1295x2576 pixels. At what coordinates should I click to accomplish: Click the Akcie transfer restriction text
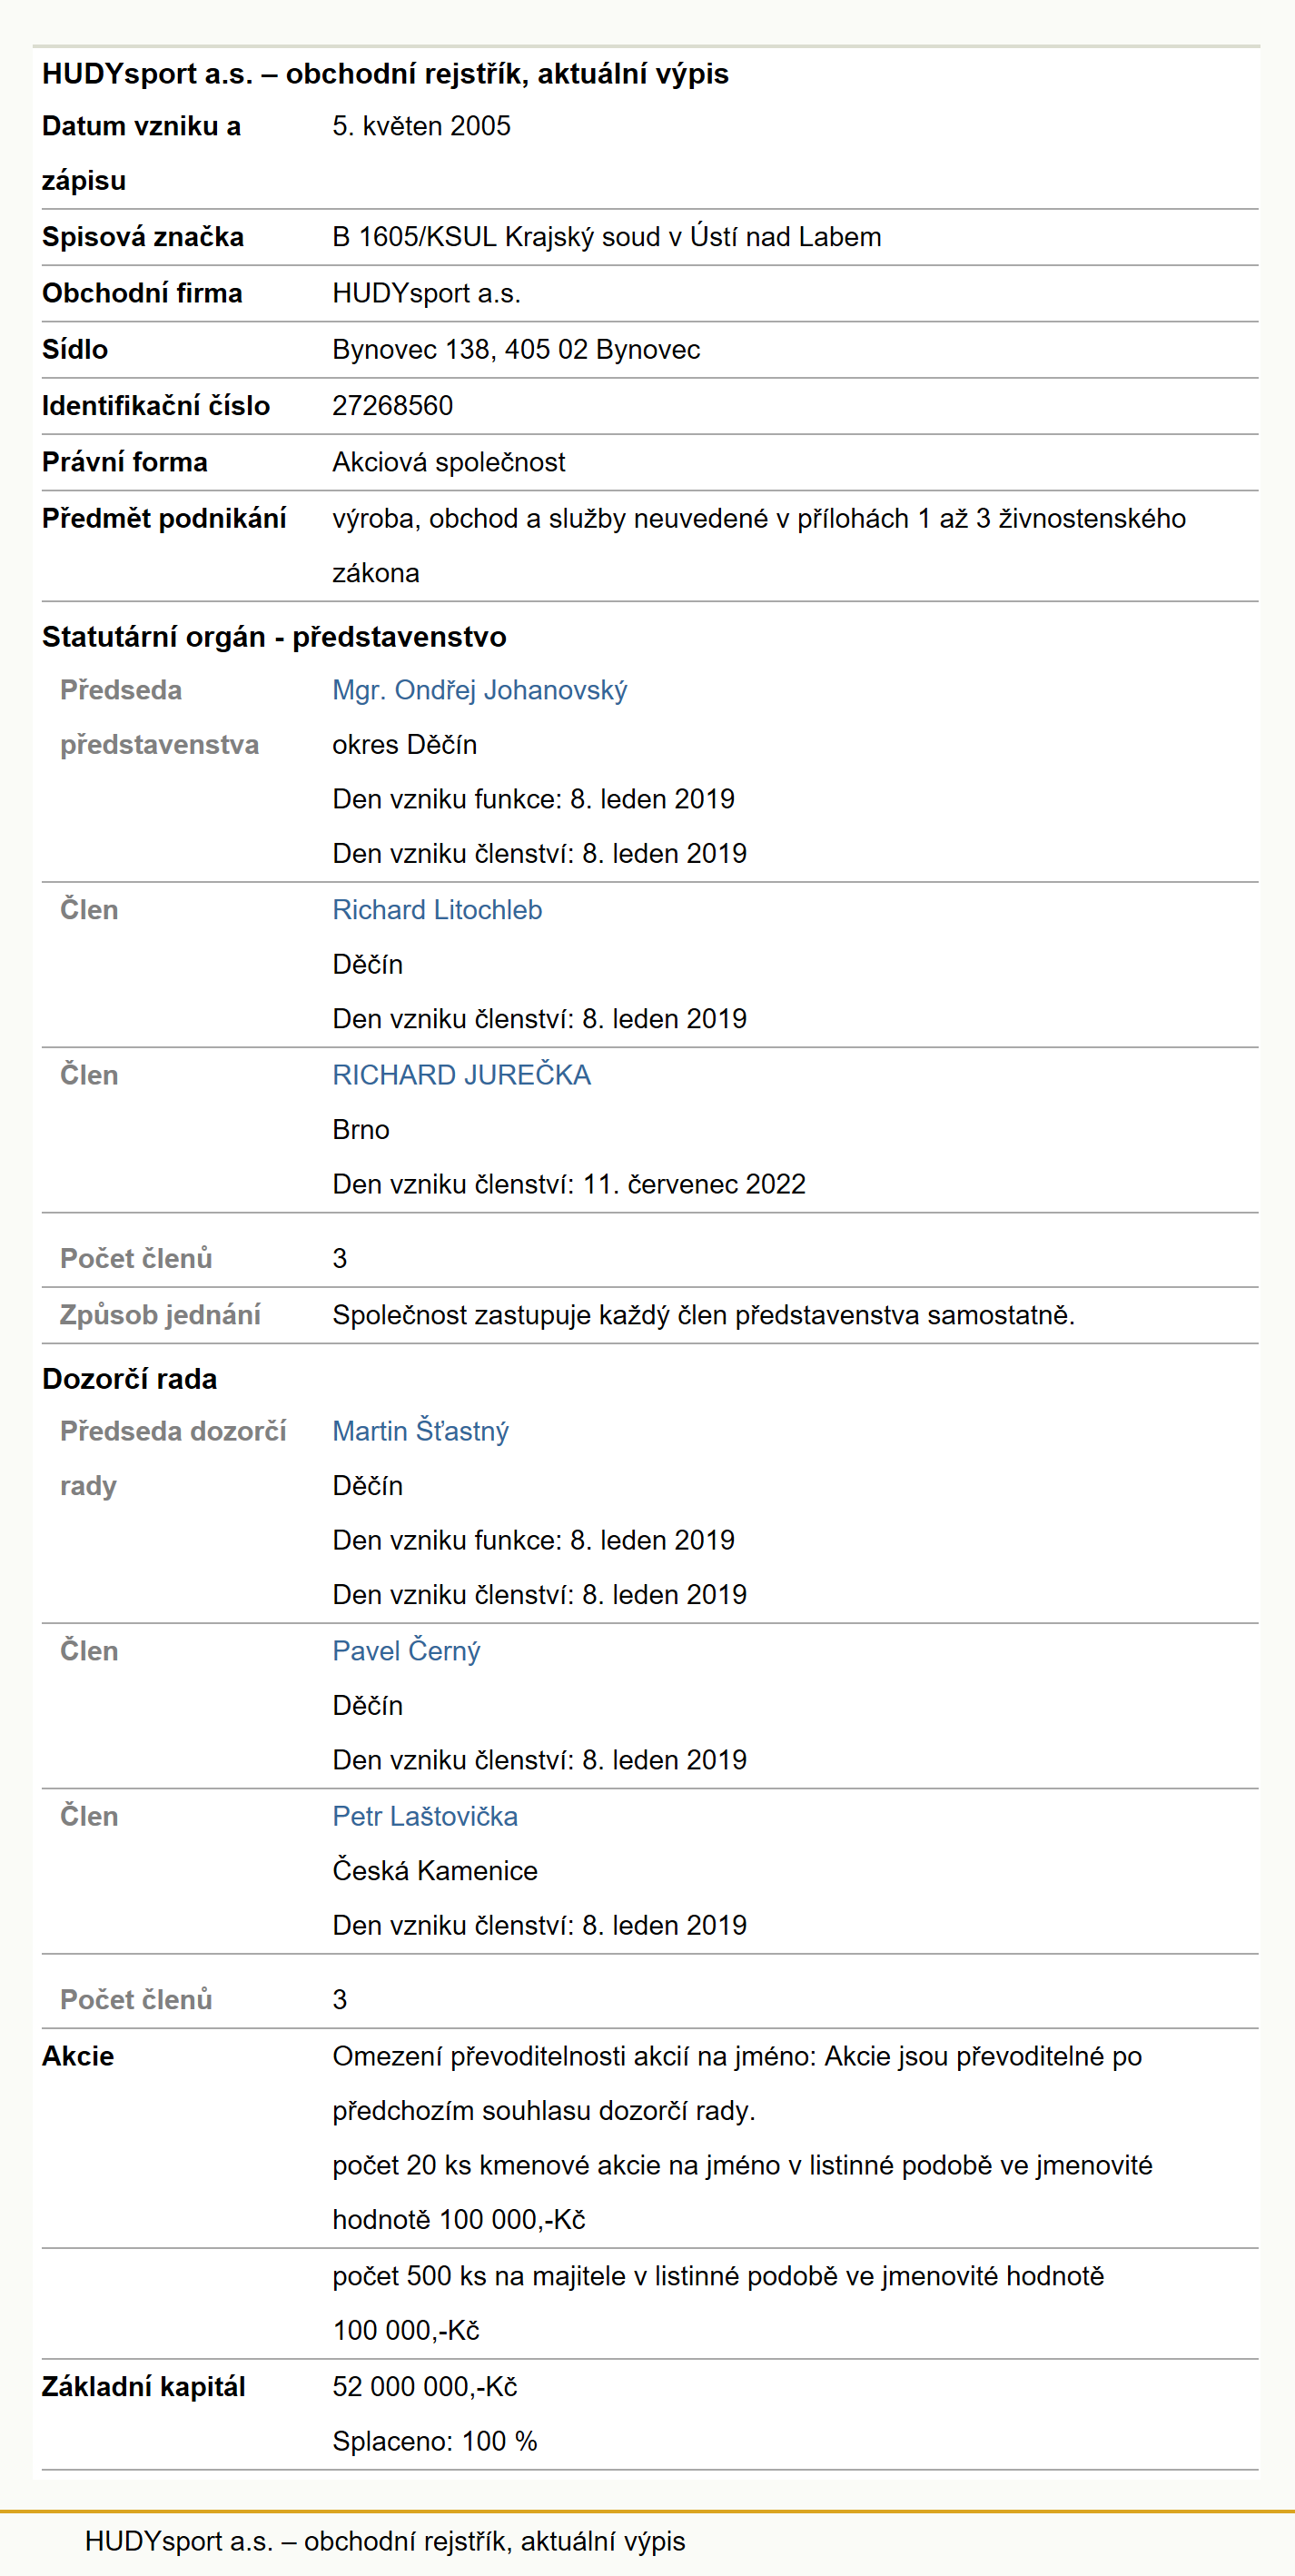pos(737,2084)
